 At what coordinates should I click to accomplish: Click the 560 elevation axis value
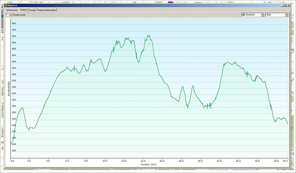14,24
